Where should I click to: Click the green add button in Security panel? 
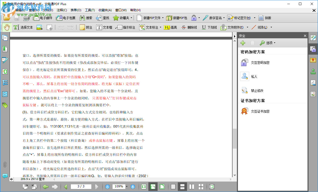tap(243, 43)
